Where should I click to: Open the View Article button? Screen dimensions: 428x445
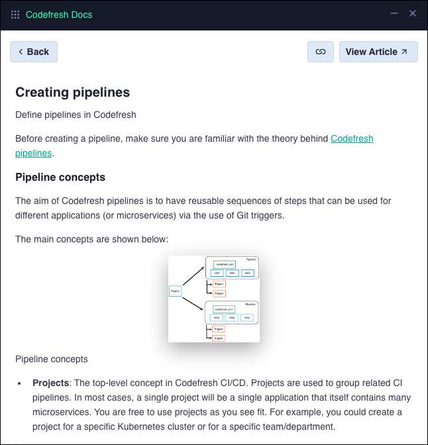pyautogui.click(x=378, y=52)
